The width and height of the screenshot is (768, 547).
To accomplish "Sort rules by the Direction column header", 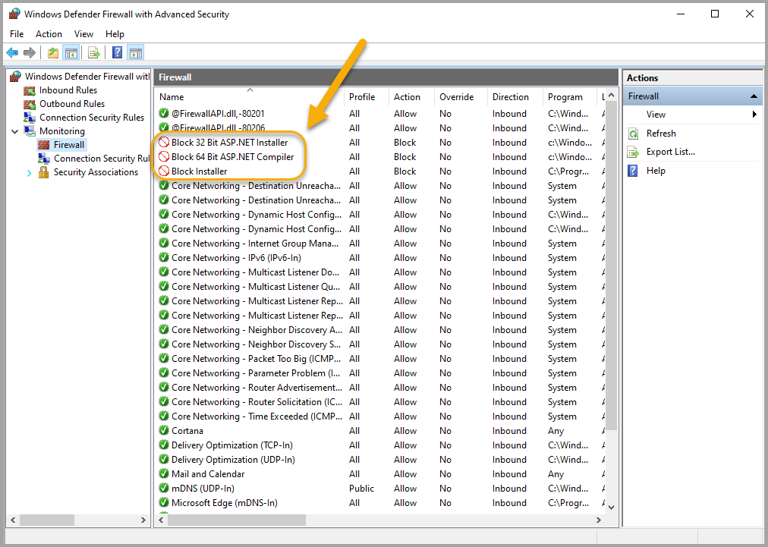I will [x=511, y=97].
